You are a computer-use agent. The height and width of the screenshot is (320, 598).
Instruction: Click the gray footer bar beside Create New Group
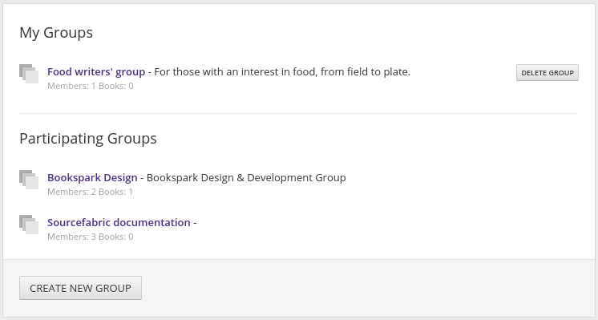click(x=366, y=288)
